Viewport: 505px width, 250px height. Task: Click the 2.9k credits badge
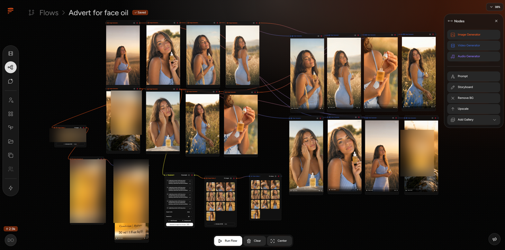coord(11,229)
